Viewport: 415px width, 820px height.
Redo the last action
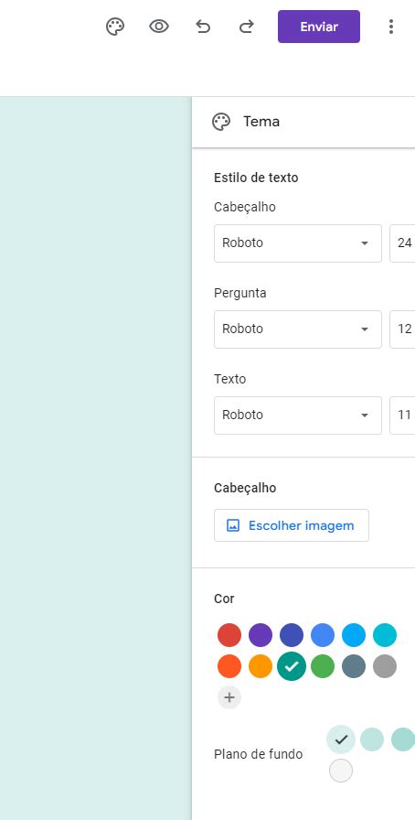(246, 27)
